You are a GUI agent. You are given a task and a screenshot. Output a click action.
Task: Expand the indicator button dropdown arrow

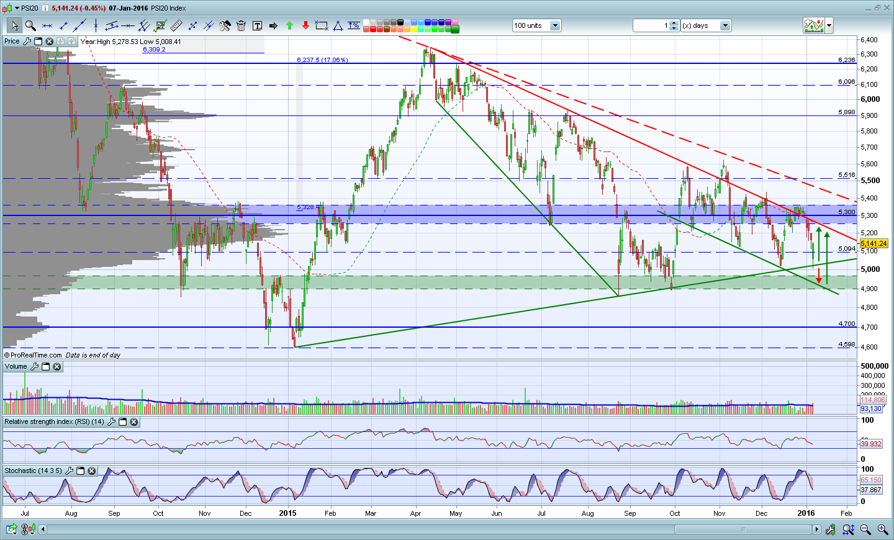click(x=829, y=25)
